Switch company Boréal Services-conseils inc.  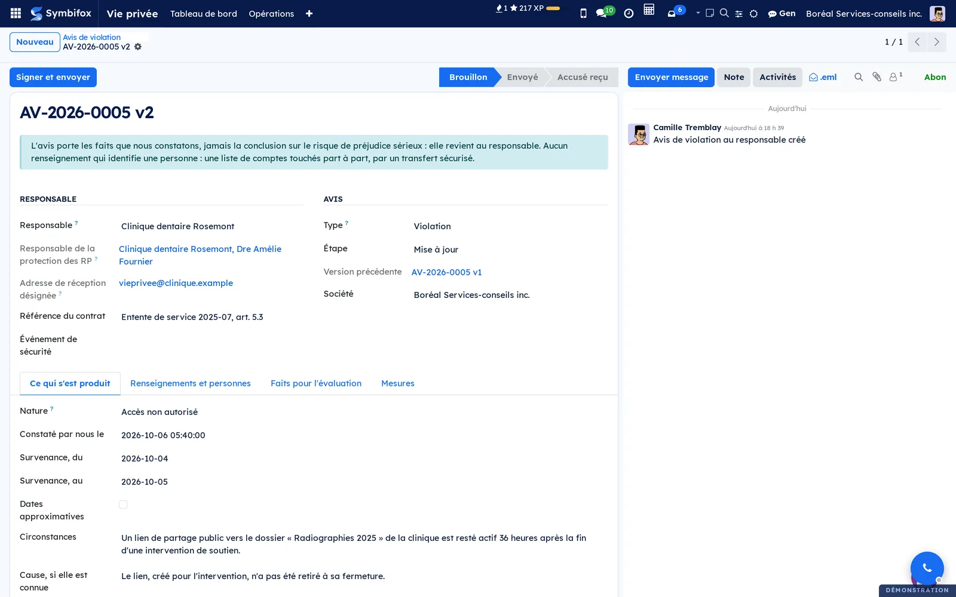click(x=863, y=13)
